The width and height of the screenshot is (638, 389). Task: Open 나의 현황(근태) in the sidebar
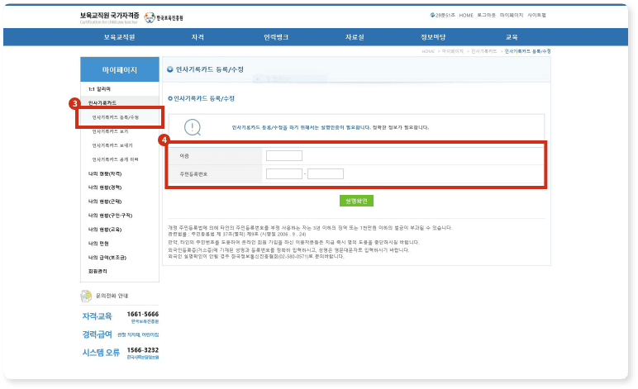coord(105,202)
